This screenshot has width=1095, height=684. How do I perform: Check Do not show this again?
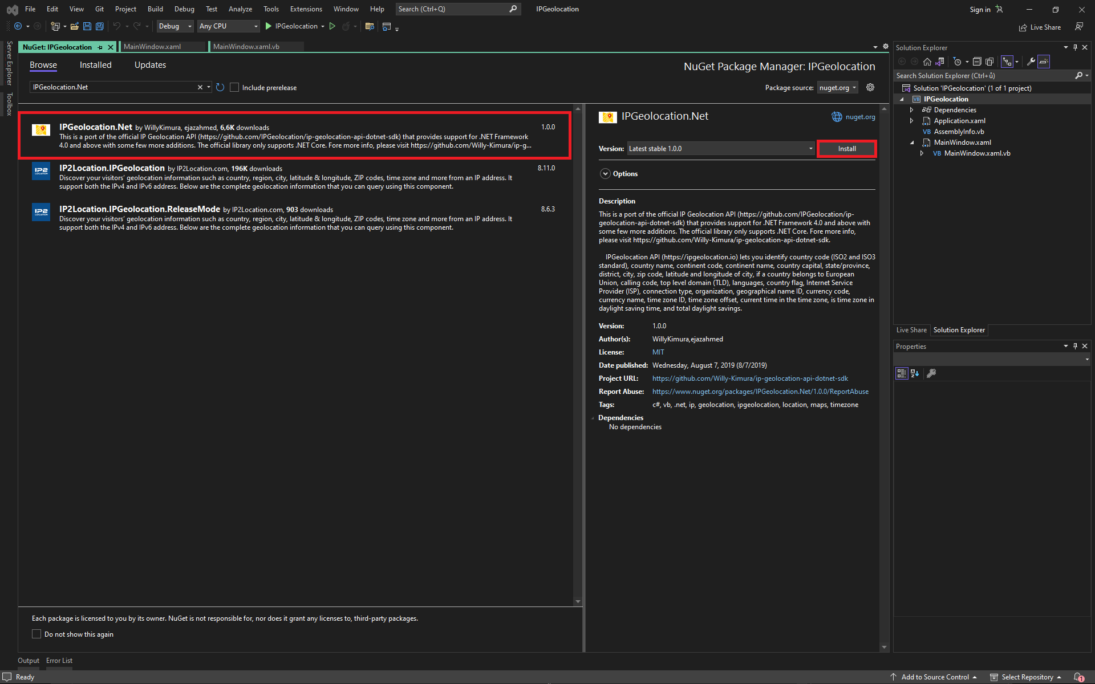[36, 634]
